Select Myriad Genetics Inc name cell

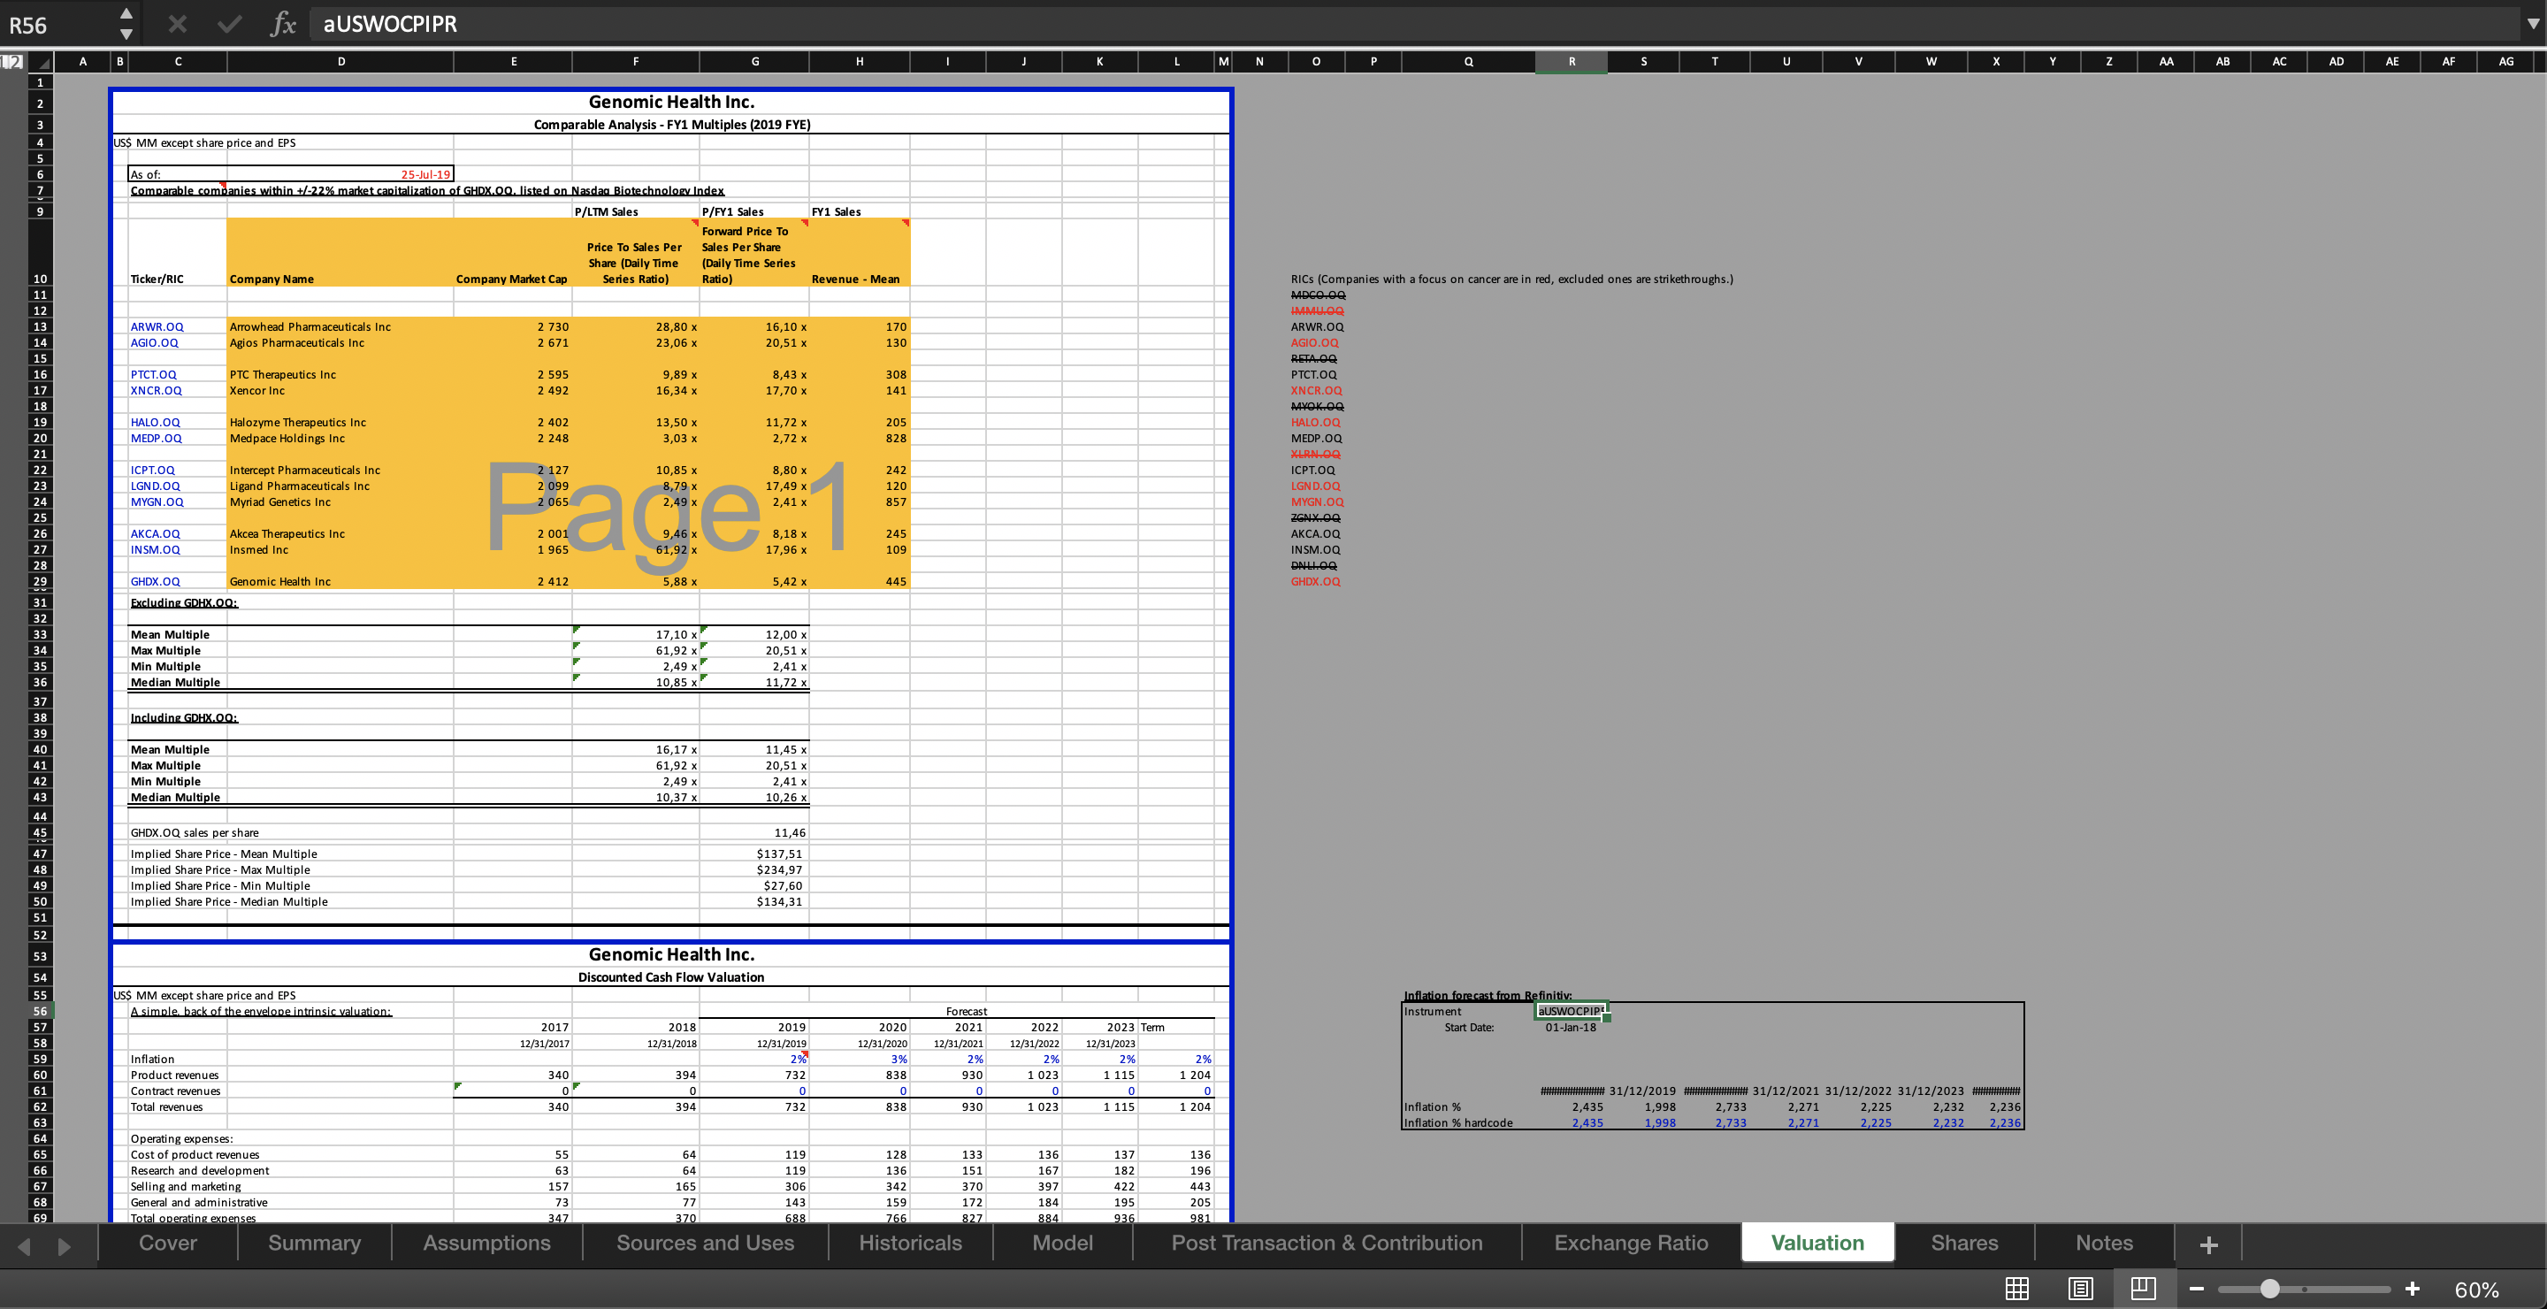pyautogui.click(x=340, y=501)
